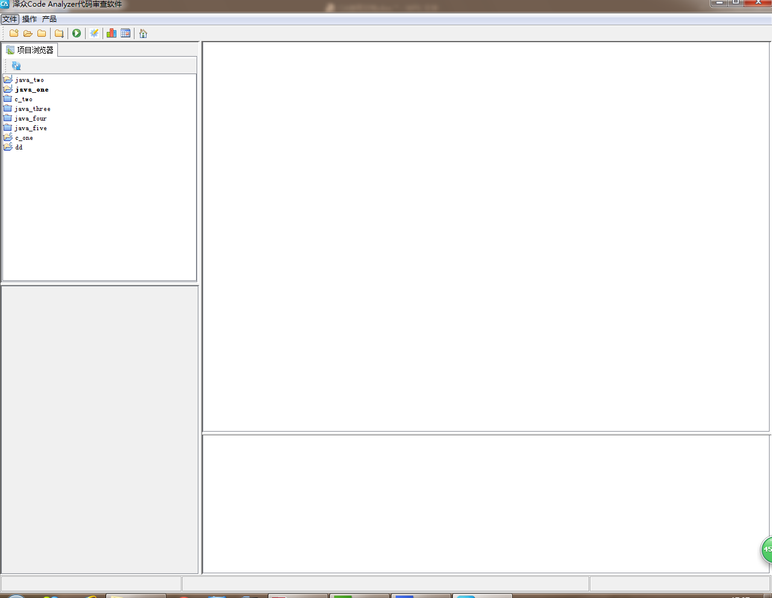This screenshot has height=598, width=772.
Task: Click the open project folder icon
Action: 28,33
